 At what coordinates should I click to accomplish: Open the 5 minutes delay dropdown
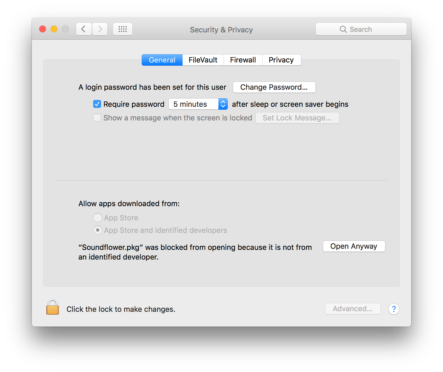point(198,104)
